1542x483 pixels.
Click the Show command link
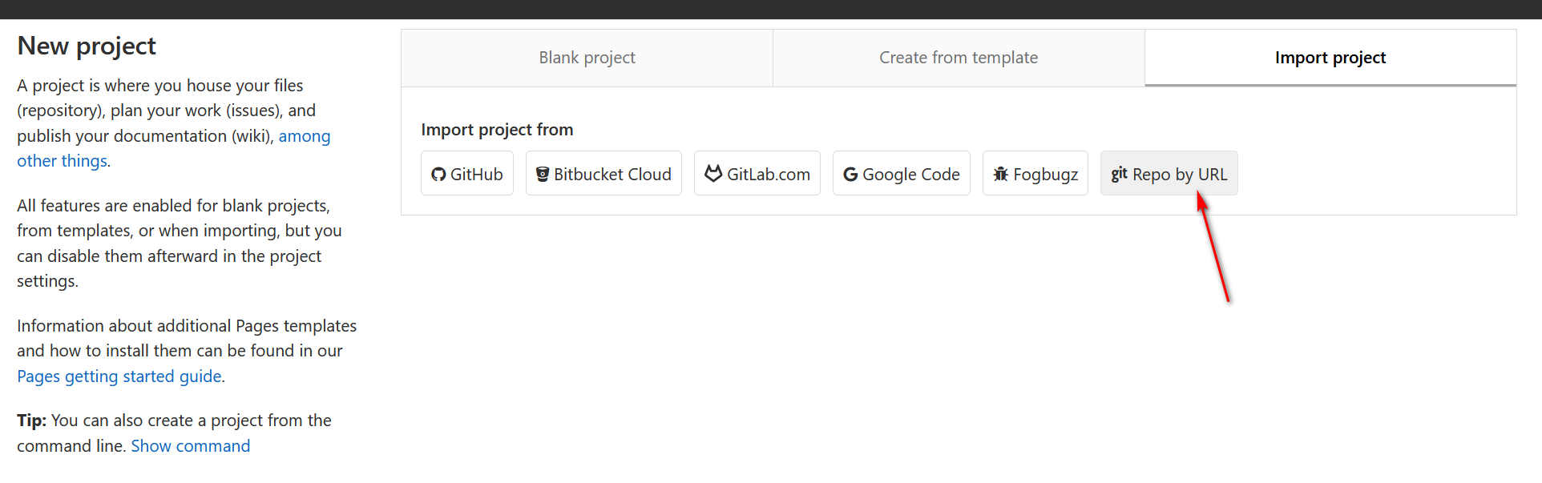[191, 446]
